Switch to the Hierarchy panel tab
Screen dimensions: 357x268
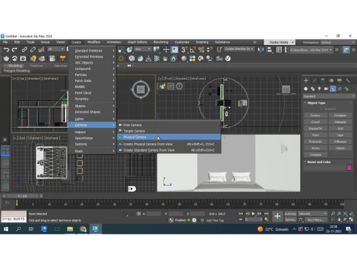pyautogui.click(x=323, y=81)
